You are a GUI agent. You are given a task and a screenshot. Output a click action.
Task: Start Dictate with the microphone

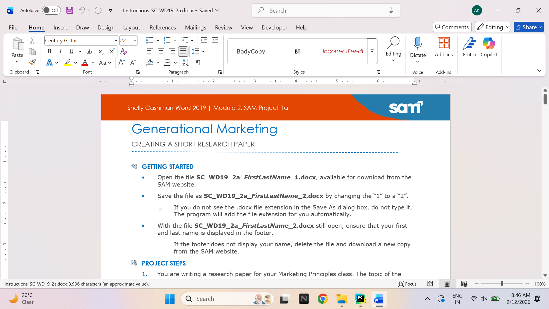click(x=418, y=44)
